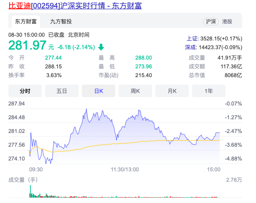Click the 281.02 price axis label
Viewport: 256px width, 203px height.
click(16, 131)
